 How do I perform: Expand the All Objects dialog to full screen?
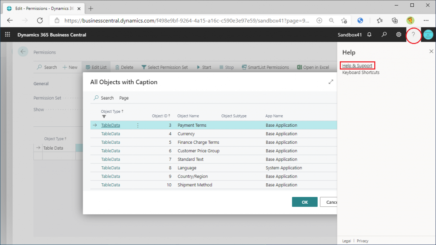coord(330,82)
